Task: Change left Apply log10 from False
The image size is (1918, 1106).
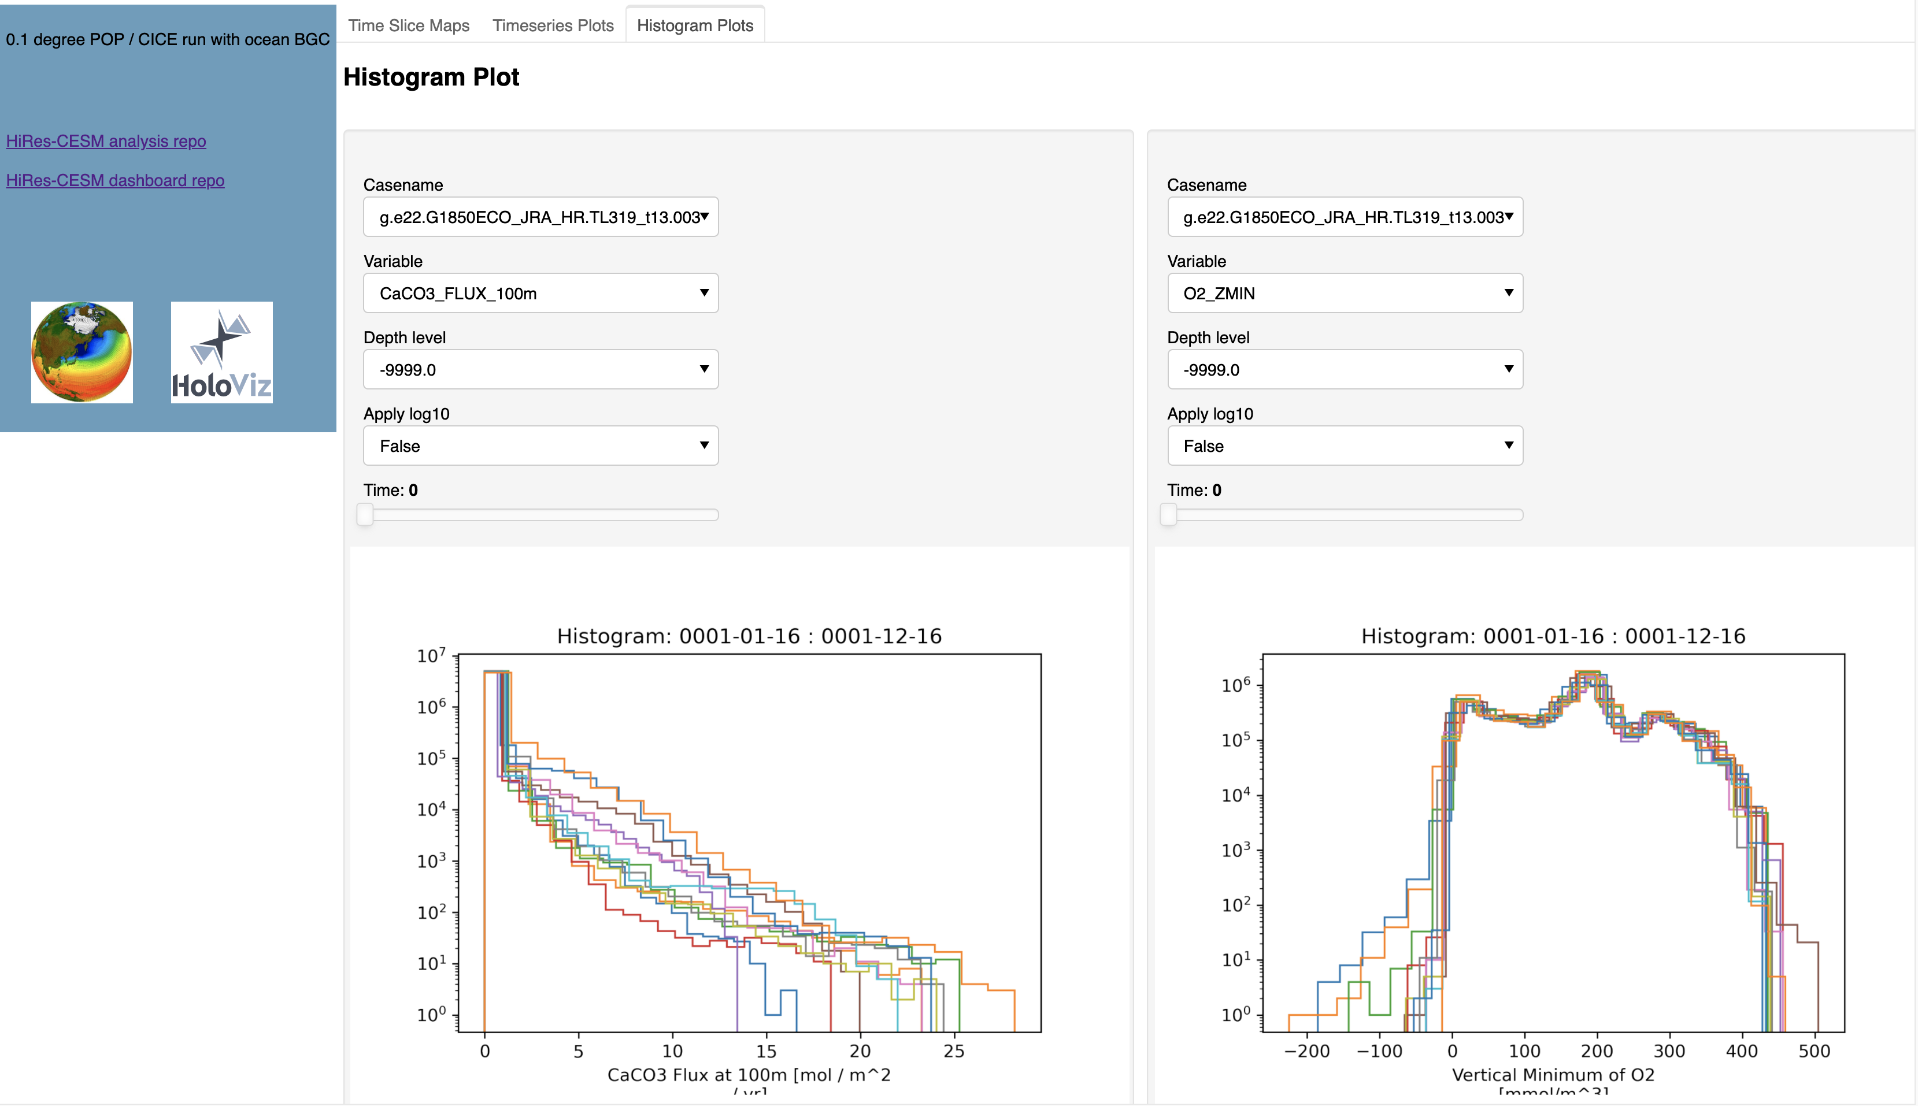Action: pos(540,446)
